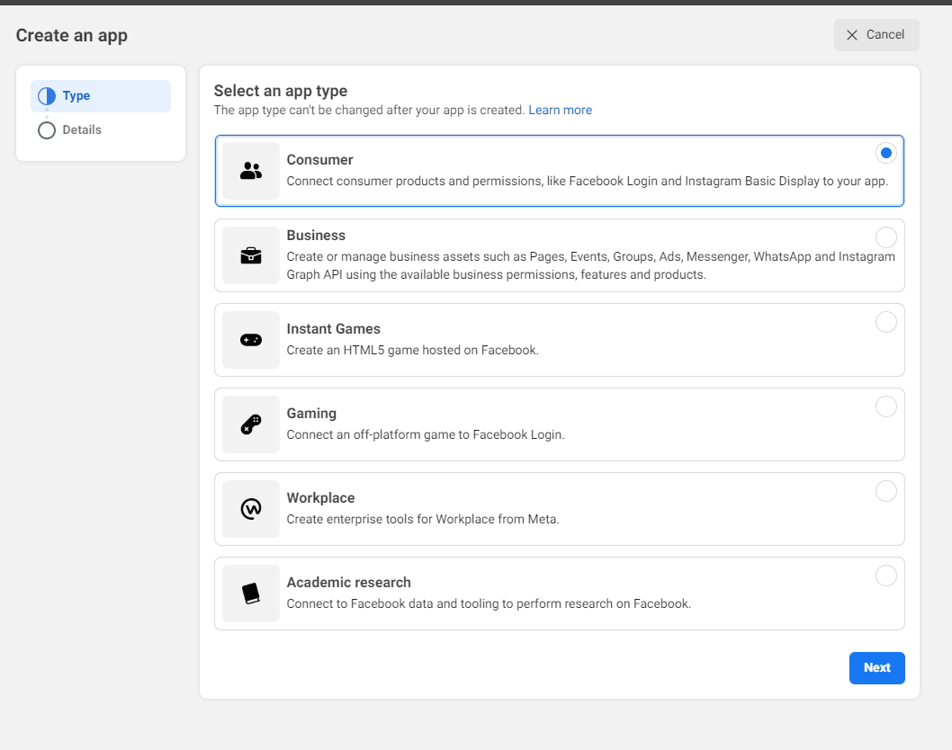
Task: Click the Academic research card title
Action: coord(348,582)
